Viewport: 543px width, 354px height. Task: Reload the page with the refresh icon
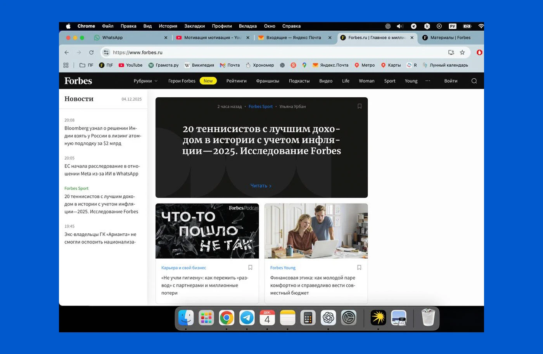click(x=91, y=52)
